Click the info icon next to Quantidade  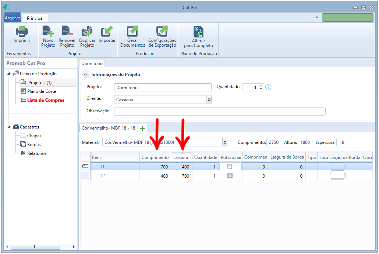tap(268, 87)
